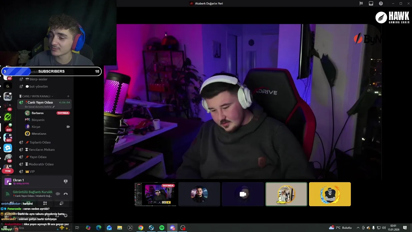The width and height of the screenshot is (412, 232).
Task: Open OBS Studio from the taskbar
Action: [x=183, y=228]
